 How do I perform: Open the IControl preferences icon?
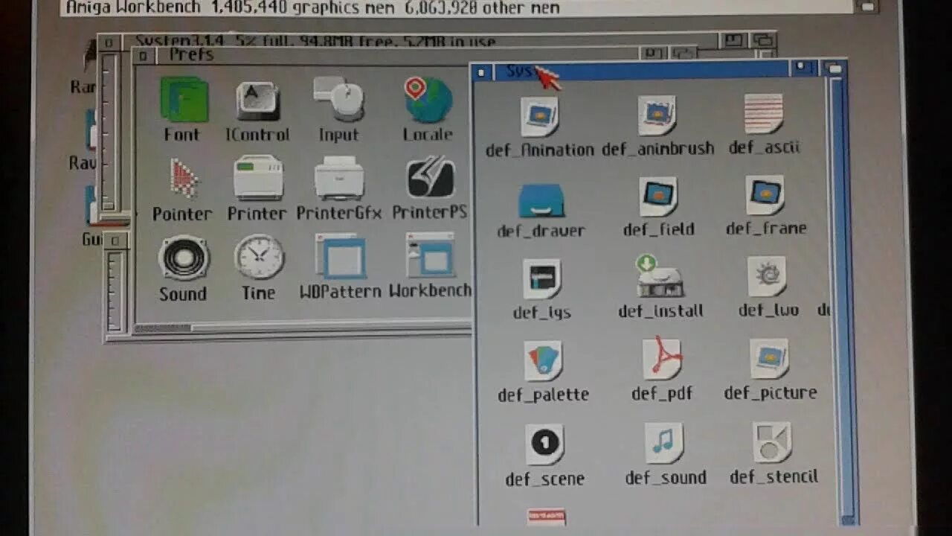258,100
